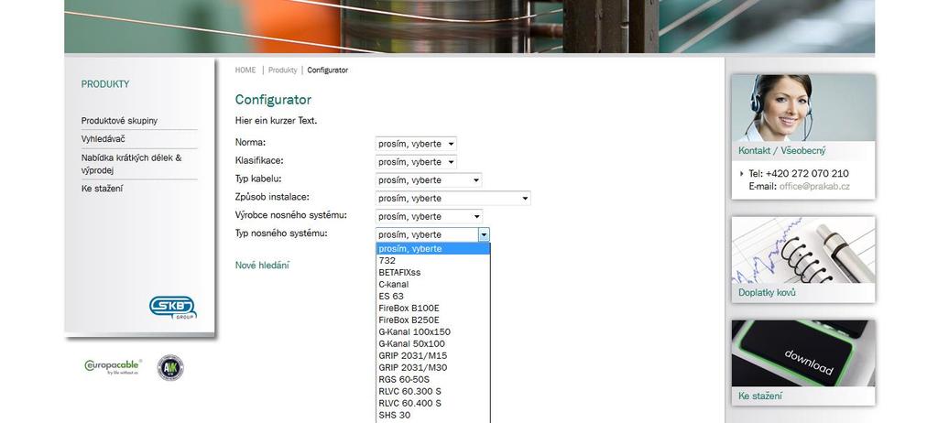This screenshot has width=938, height=423.
Task: Click the PRODUKTY sidebar heading
Action: (105, 84)
